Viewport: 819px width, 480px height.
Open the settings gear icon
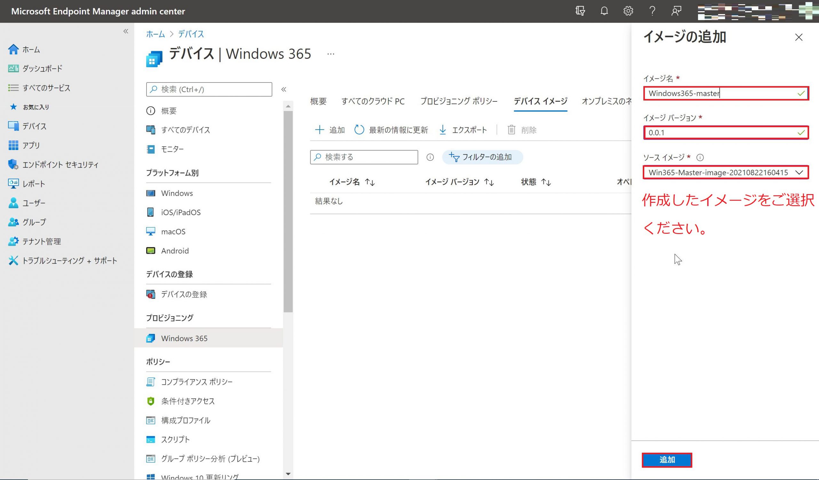(628, 11)
